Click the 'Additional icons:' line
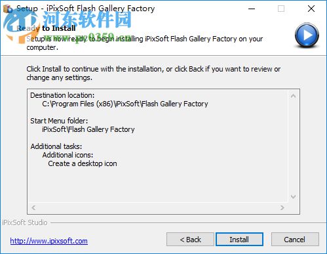Screen dimensions: 327x254 [67, 155]
